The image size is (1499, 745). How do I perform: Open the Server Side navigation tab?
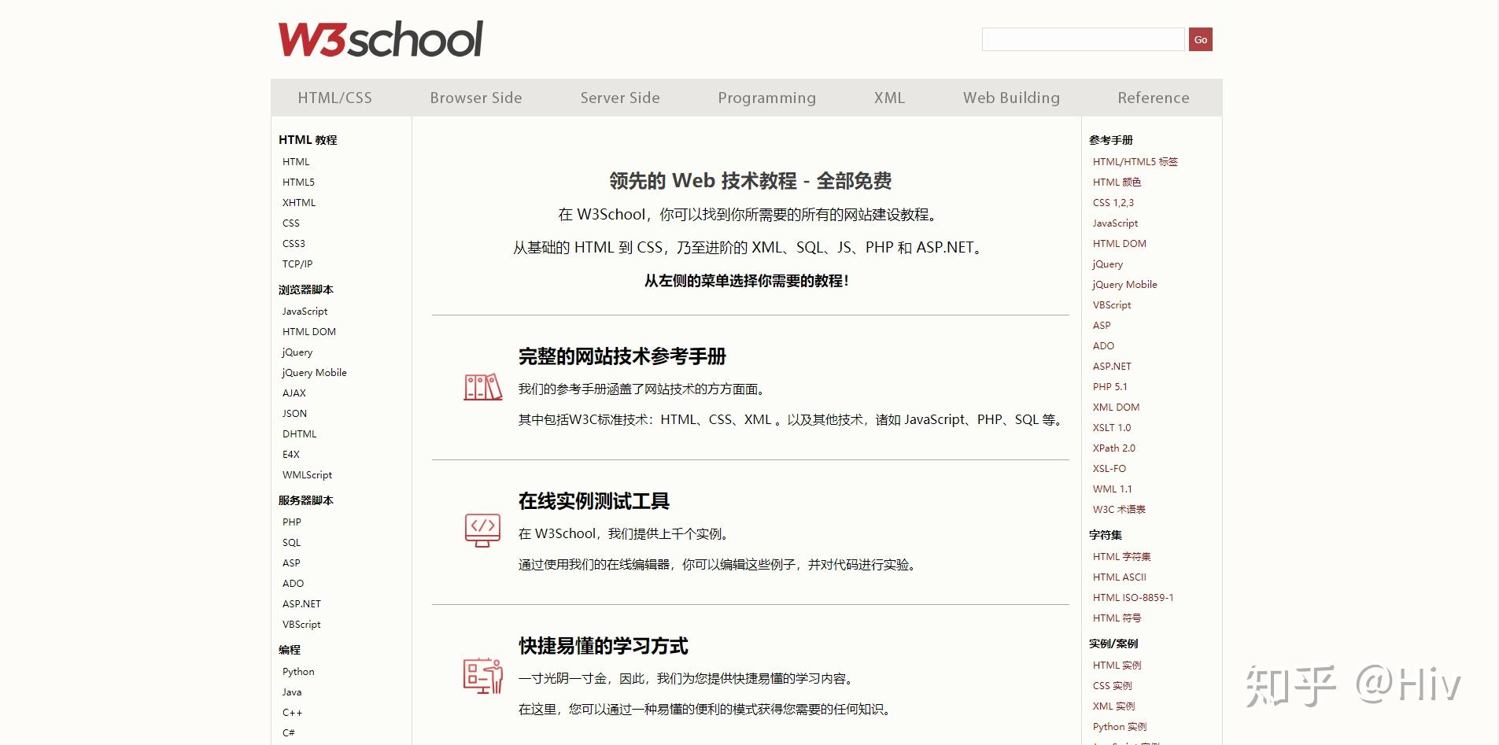click(620, 98)
